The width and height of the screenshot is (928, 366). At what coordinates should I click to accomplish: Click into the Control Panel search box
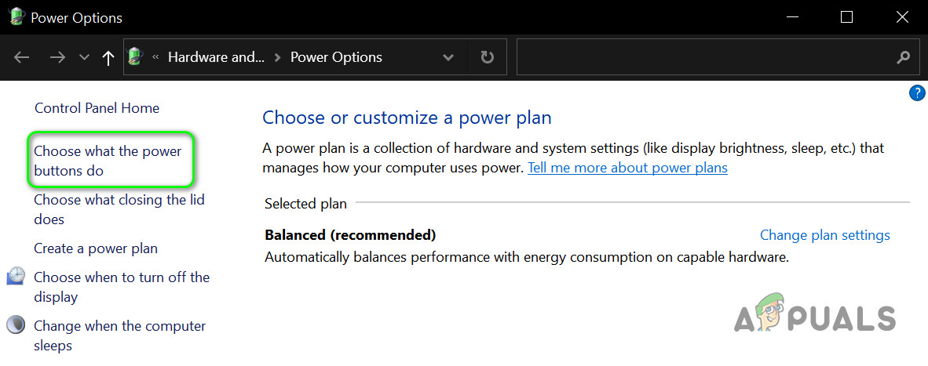tap(703, 57)
